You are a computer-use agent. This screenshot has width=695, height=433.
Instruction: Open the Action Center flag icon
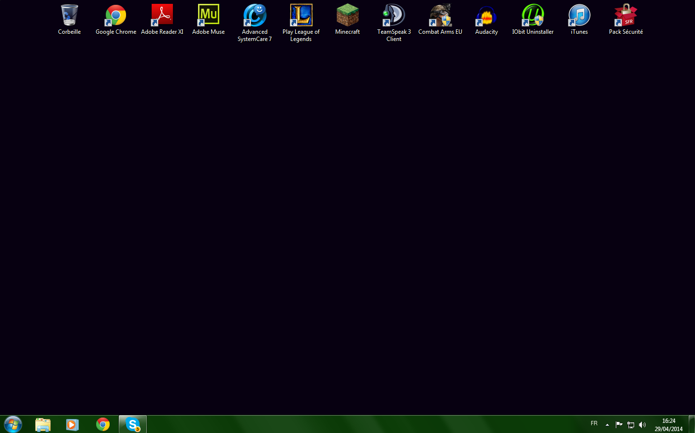[x=619, y=425]
